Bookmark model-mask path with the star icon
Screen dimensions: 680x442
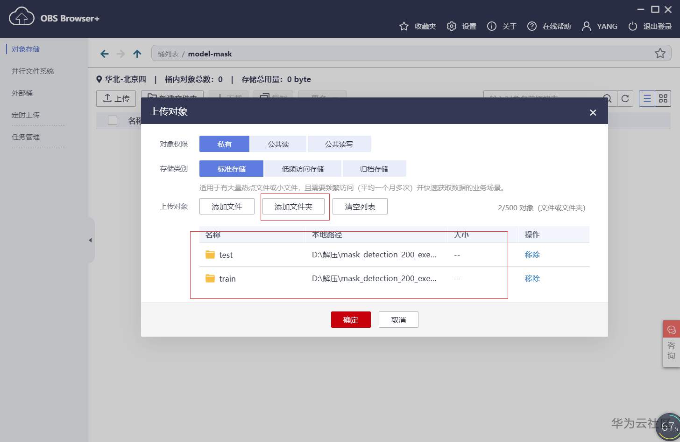[x=660, y=53]
